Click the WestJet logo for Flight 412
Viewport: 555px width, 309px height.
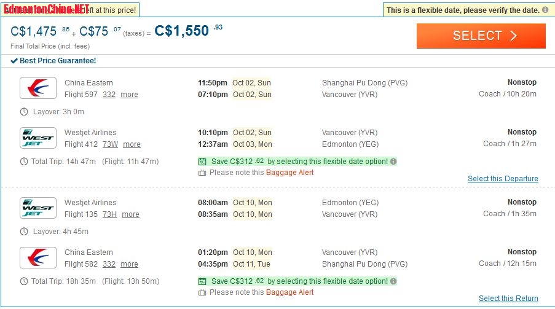pyautogui.click(x=38, y=138)
